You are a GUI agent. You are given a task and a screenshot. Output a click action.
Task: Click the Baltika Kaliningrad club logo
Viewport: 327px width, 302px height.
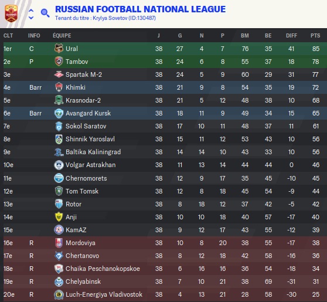click(x=59, y=152)
